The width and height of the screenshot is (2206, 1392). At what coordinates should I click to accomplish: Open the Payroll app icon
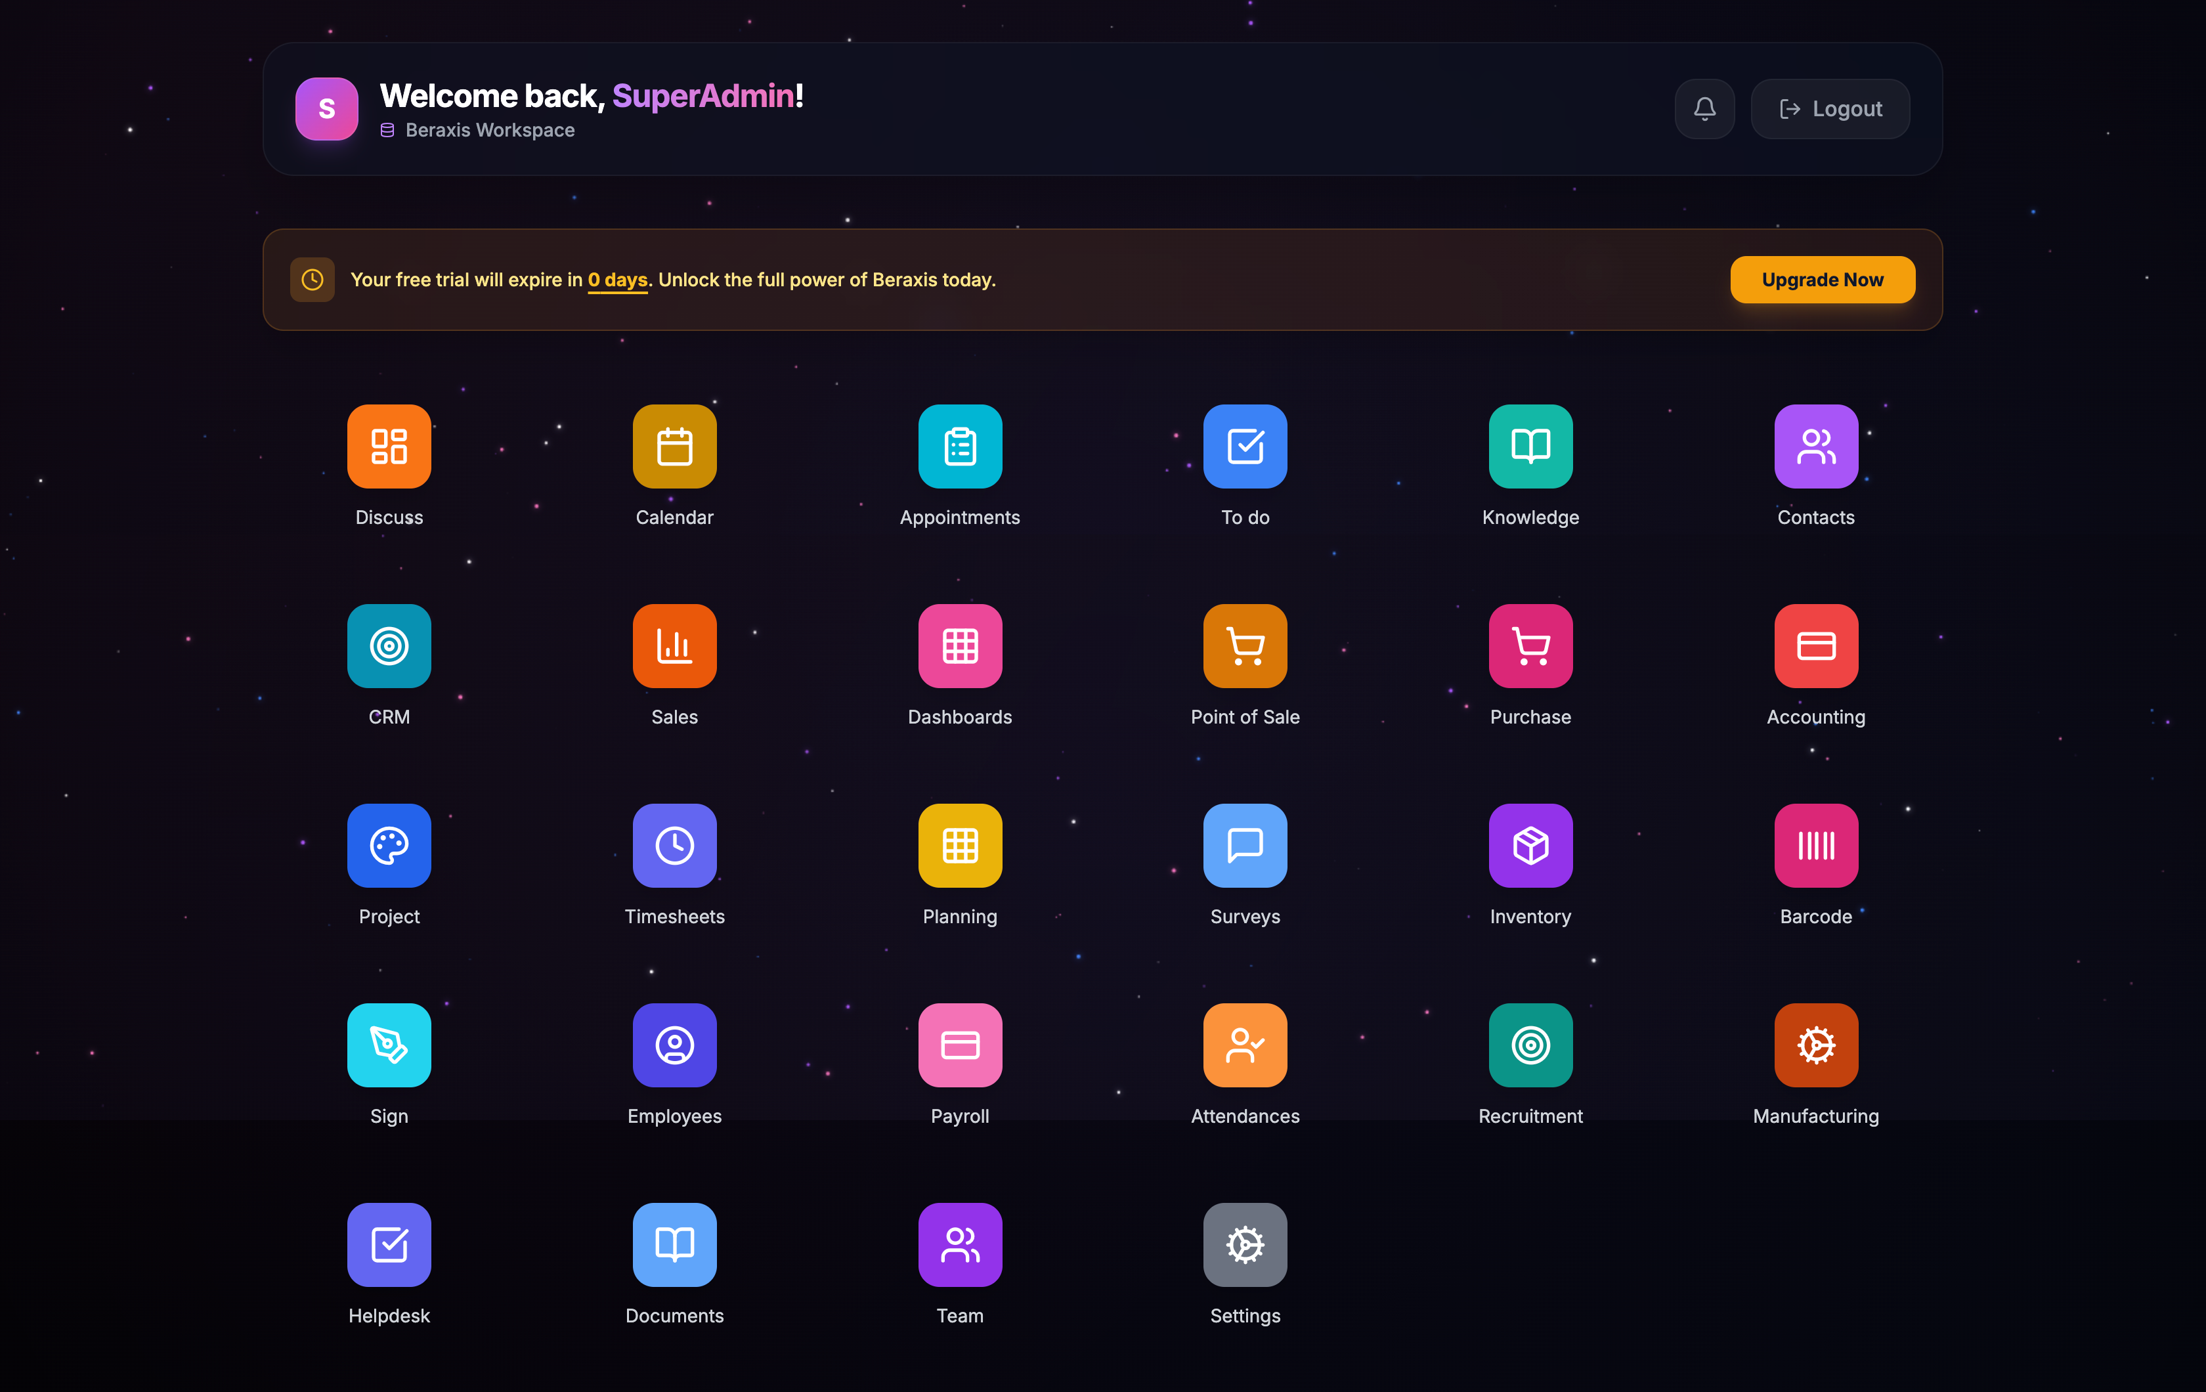(960, 1045)
